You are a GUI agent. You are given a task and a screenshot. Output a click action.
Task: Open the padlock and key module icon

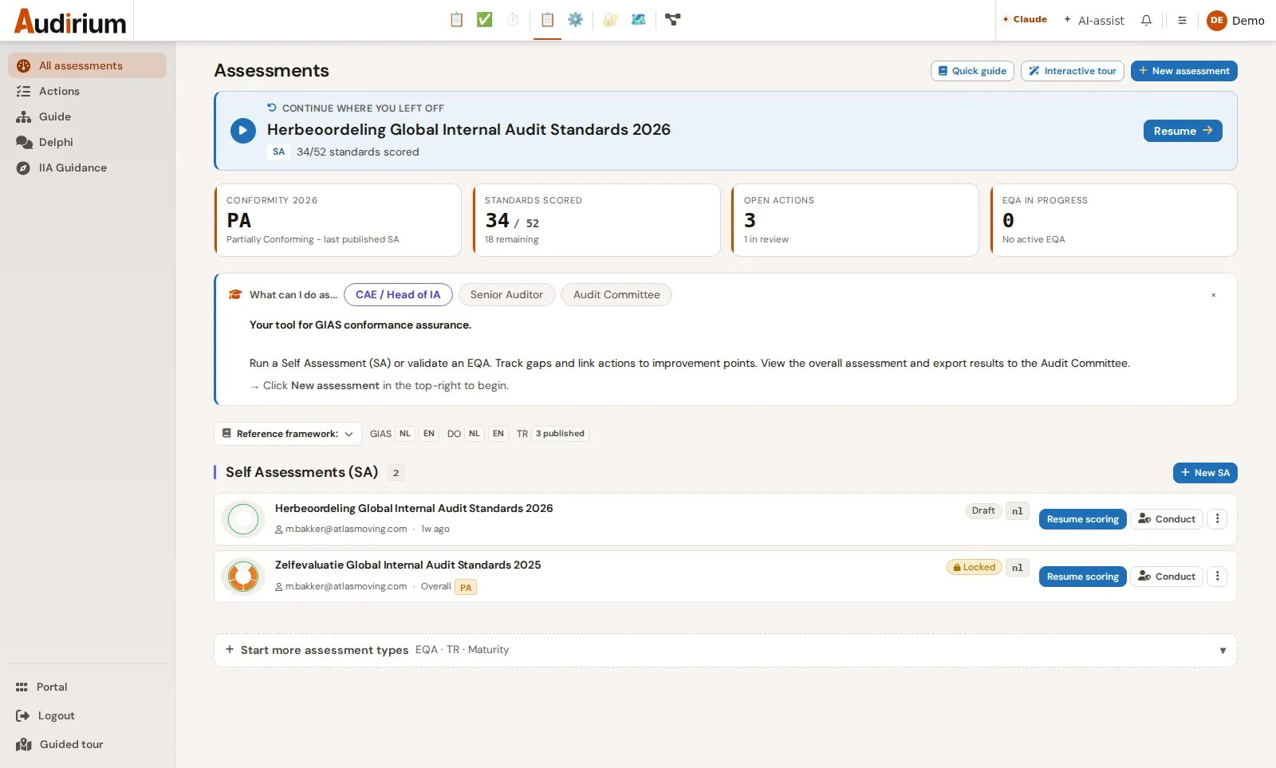pyautogui.click(x=610, y=20)
